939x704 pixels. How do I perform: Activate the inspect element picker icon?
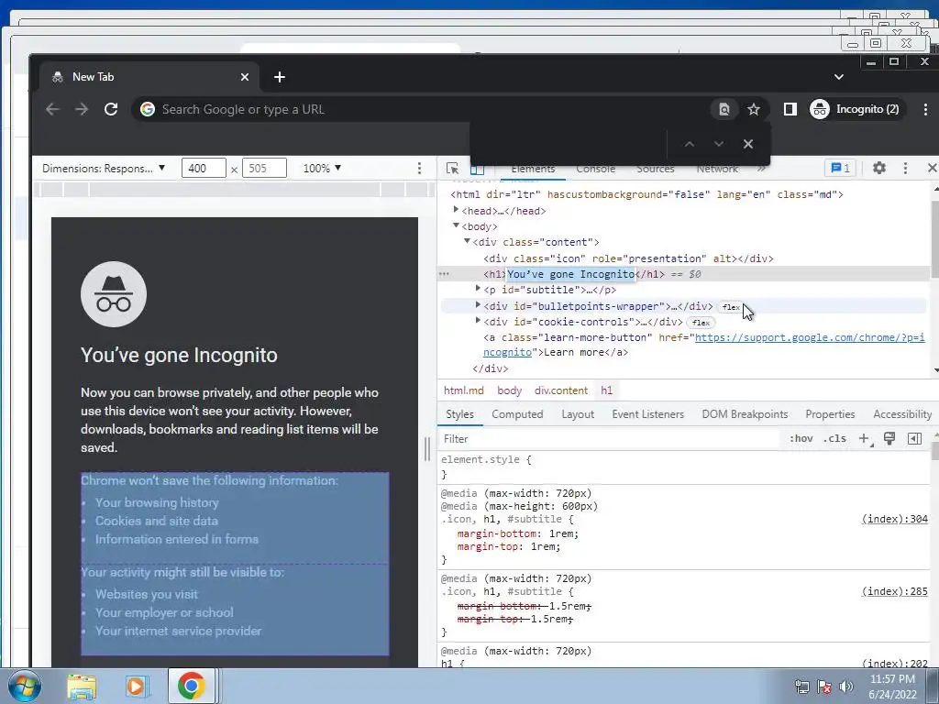pyautogui.click(x=453, y=169)
